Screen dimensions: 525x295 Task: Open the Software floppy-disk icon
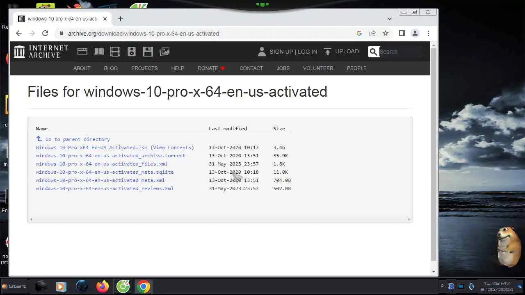148,52
